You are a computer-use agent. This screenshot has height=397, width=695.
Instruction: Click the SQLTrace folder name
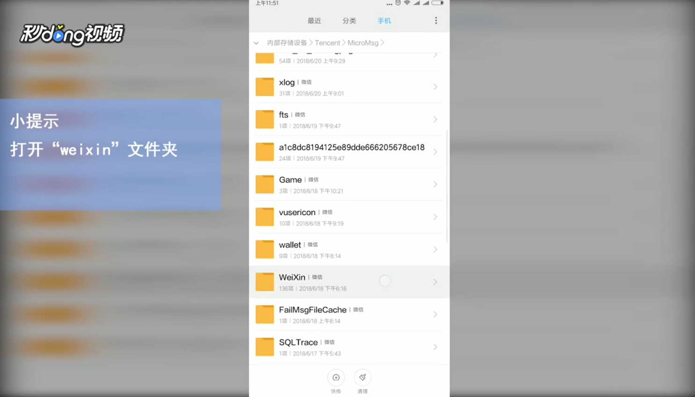click(x=298, y=342)
